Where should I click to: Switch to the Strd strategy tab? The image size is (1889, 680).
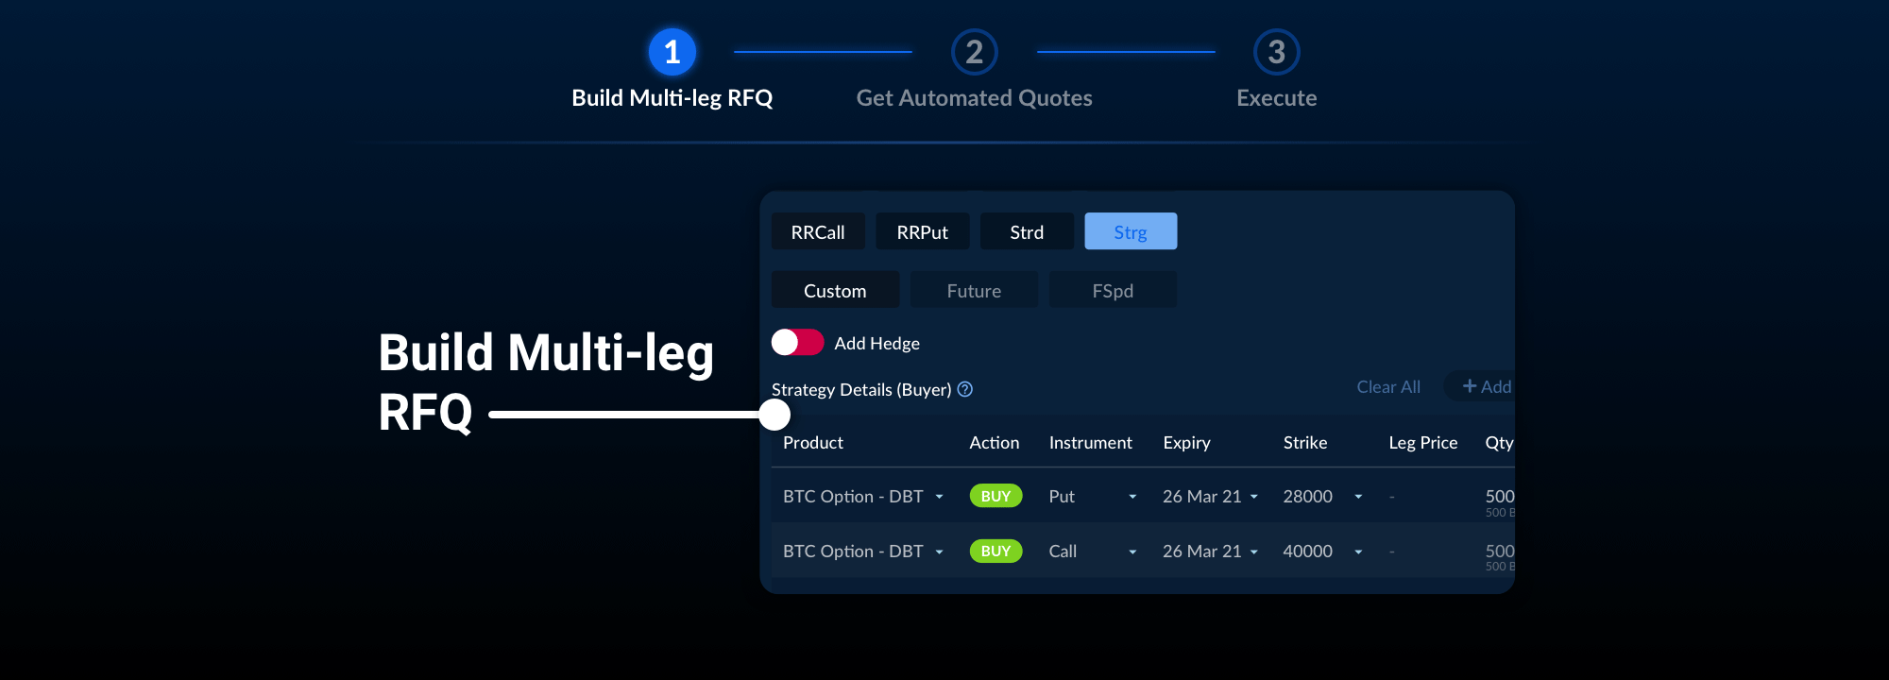(x=1027, y=231)
